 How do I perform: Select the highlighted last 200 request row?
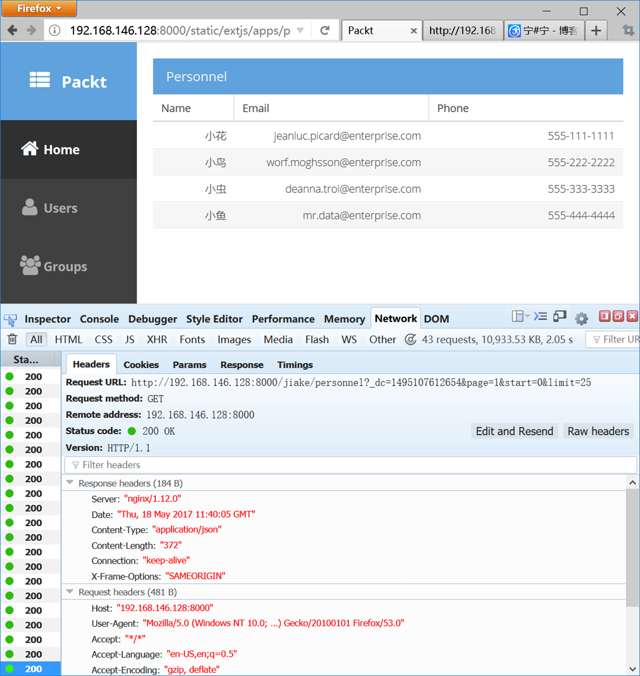(x=31, y=668)
